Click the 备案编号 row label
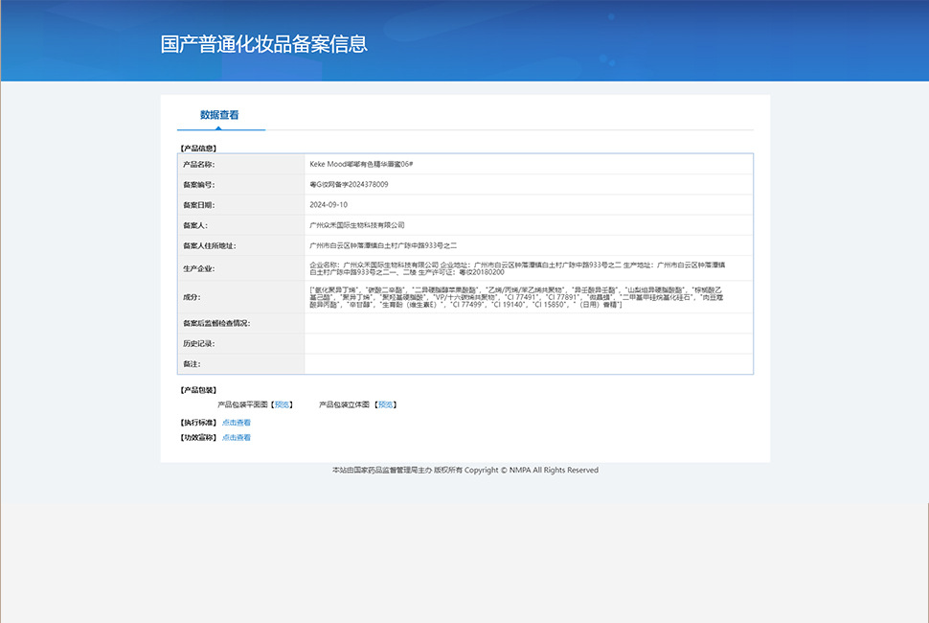This screenshot has width=929, height=623. click(x=198, y=185)
